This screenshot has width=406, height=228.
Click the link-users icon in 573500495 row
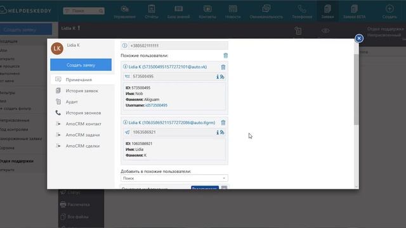[x=222, y=77]
